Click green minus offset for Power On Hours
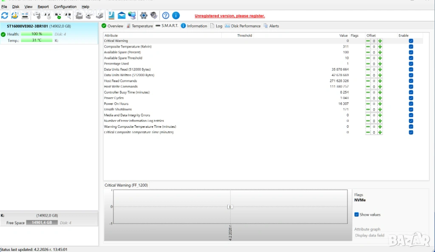The image size is (435, 252). point(368,104)
